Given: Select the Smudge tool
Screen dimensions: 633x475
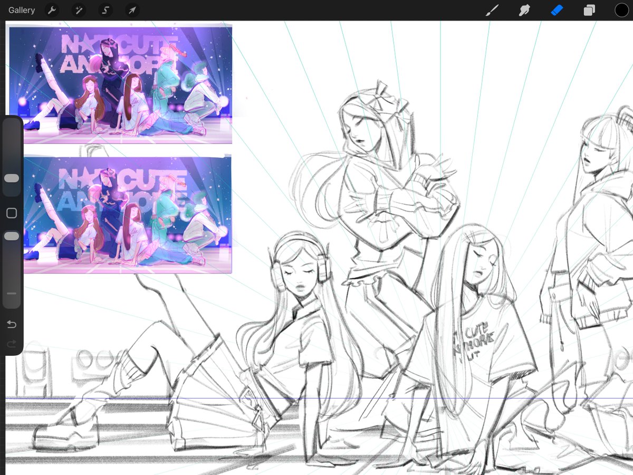Looking at the screenshot, I should click(x=524, y=10).
